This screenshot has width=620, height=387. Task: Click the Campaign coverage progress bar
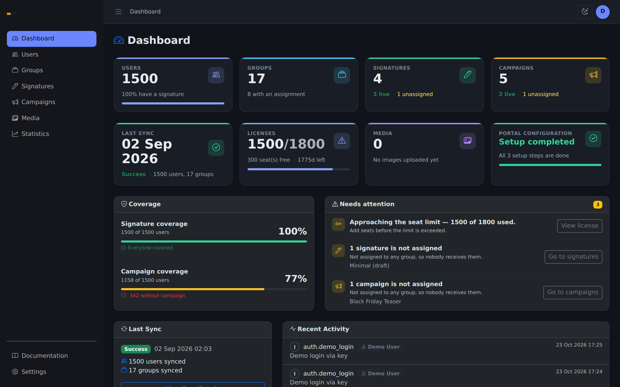click(214, 289)
